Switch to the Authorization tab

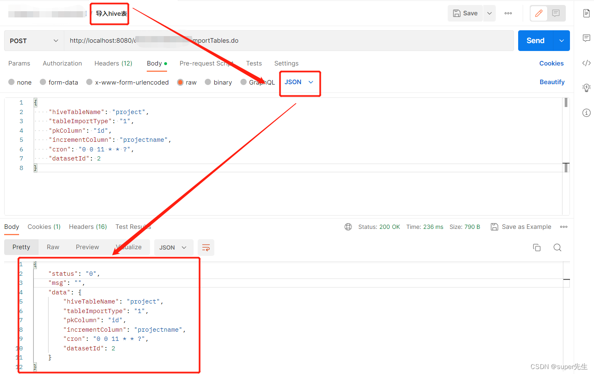[62, 63]
